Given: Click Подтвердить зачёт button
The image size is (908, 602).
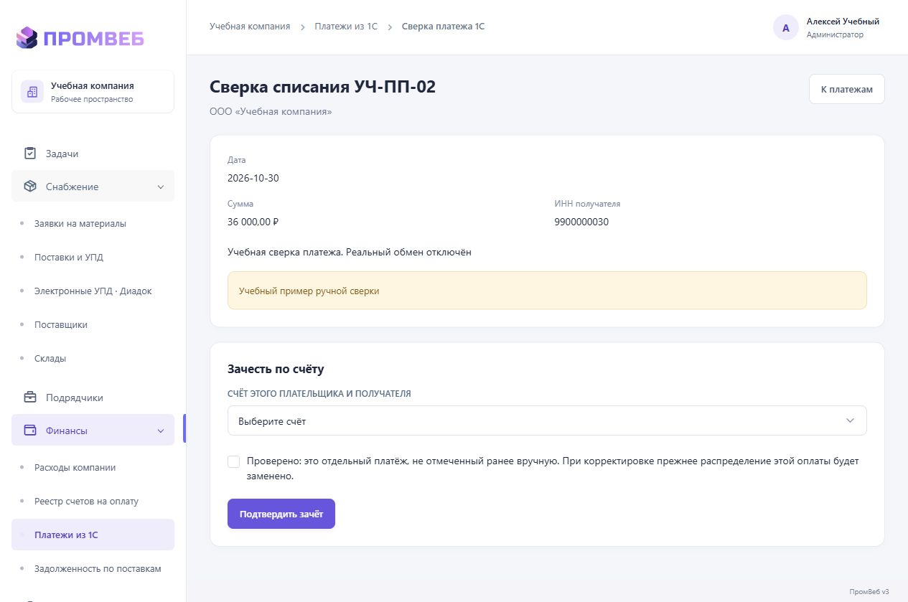Looking at the screenshot, I should pyautogui.click(x=281, y=514).
